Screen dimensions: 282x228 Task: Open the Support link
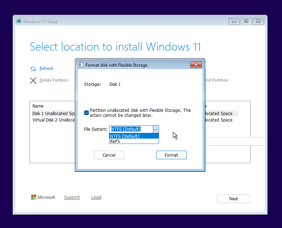[x=72, y=197]
